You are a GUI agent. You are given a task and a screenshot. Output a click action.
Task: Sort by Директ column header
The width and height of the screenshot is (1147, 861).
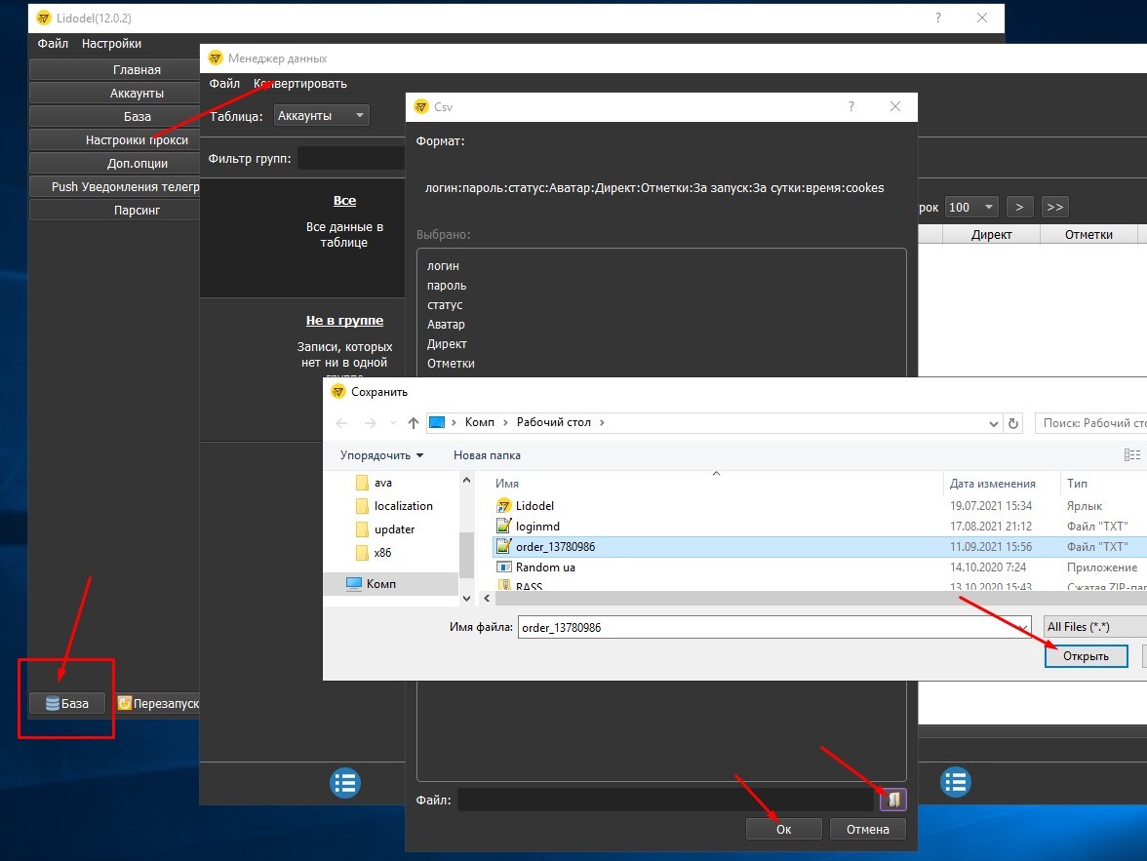click(x=991, y=234)
